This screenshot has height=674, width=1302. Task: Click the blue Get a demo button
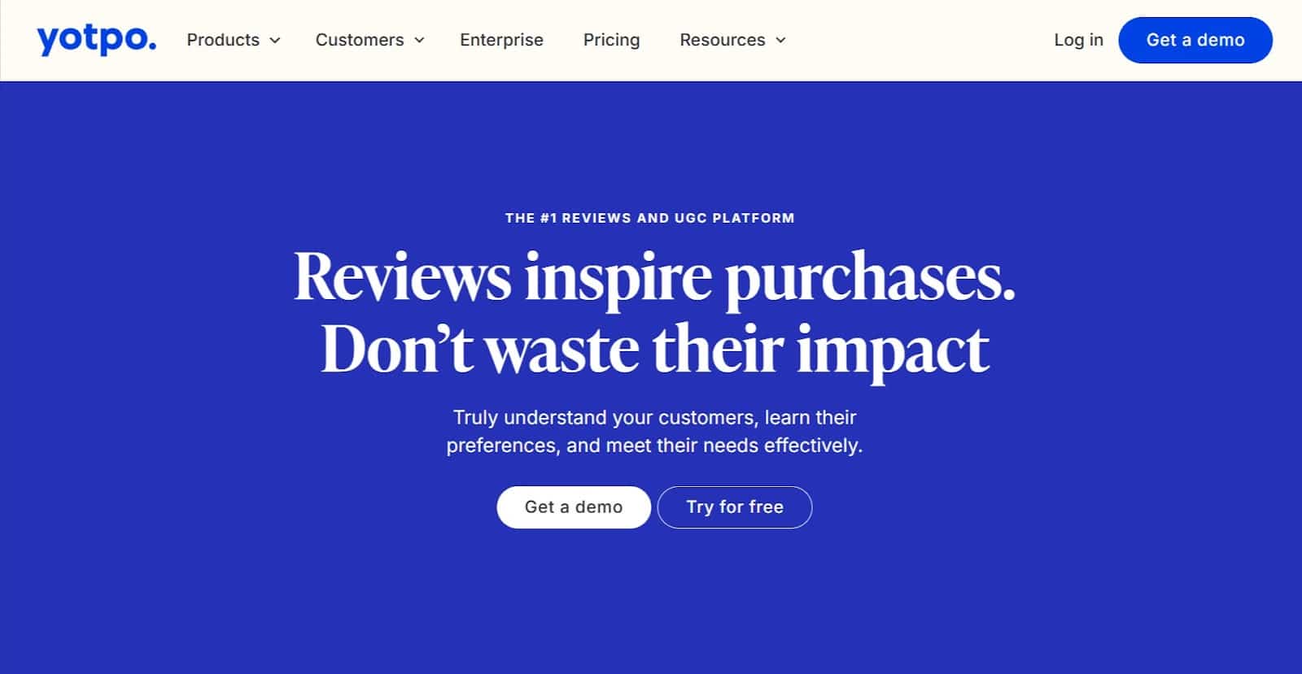(x=1195, y=40)
